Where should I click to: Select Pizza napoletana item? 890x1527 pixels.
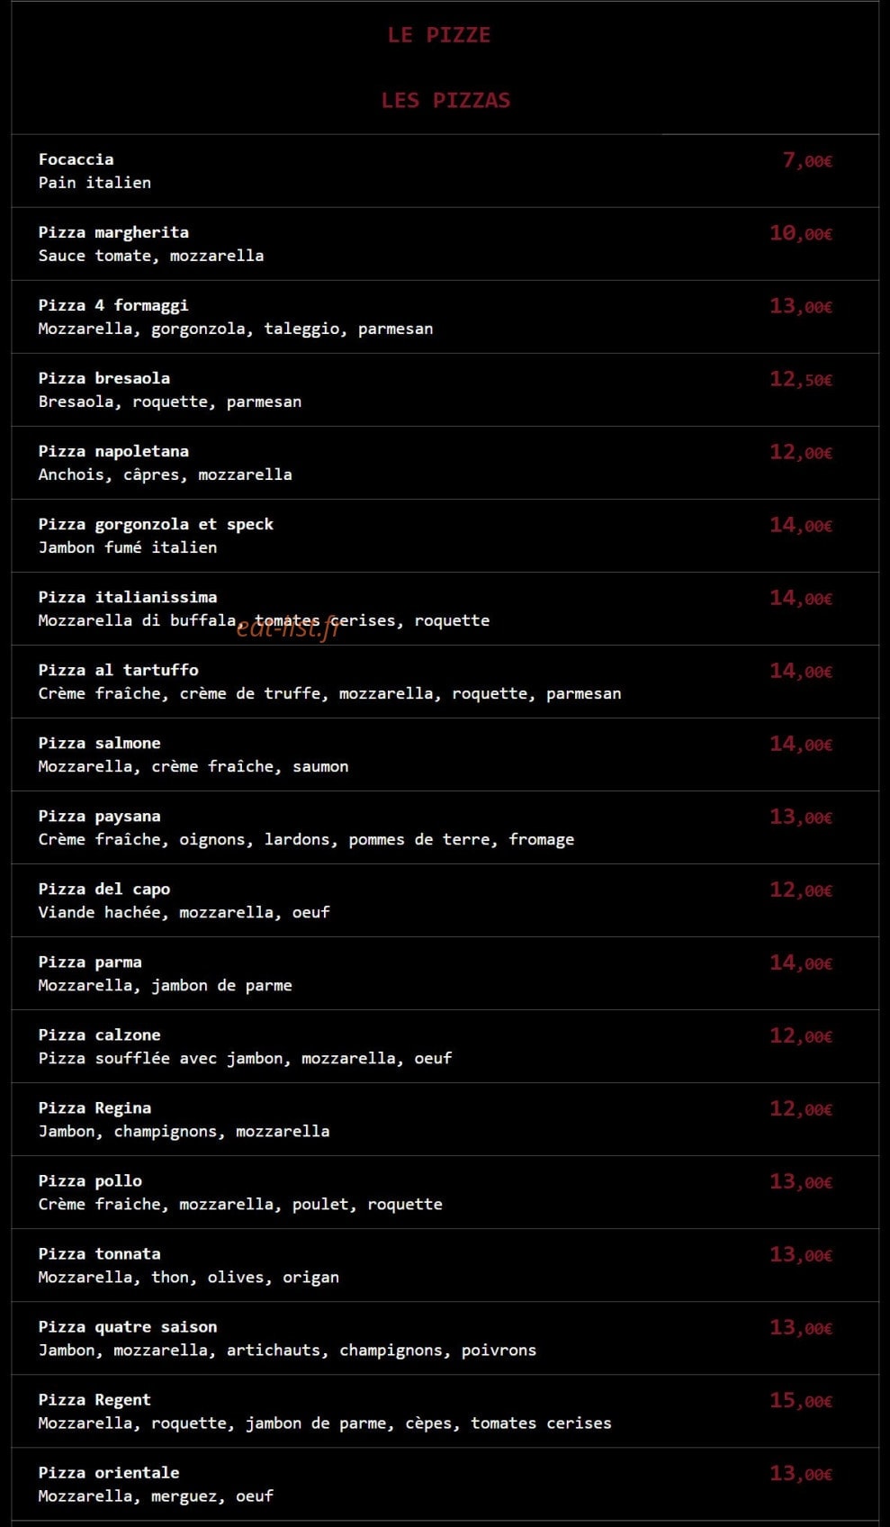[x=113, y=451]
